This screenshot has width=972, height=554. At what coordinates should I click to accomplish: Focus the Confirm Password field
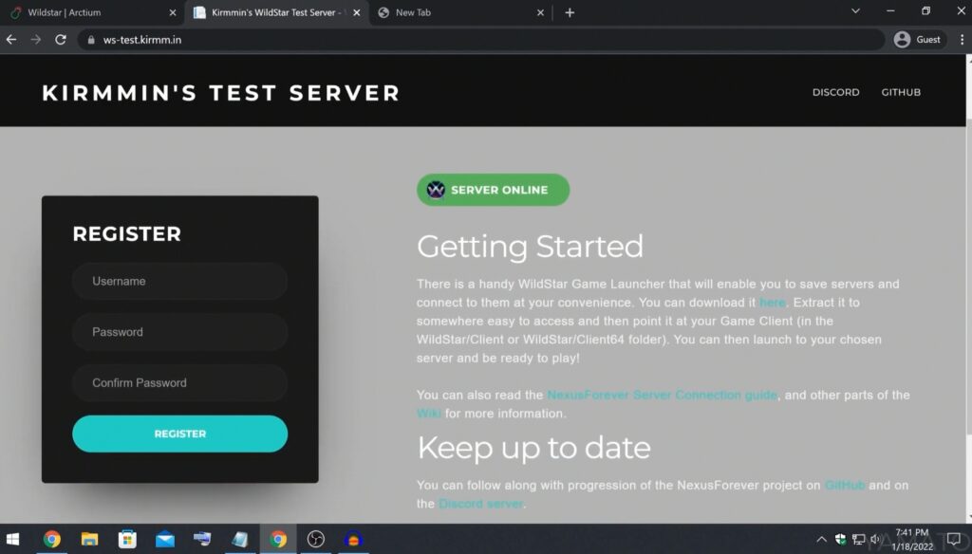point(179,383)
